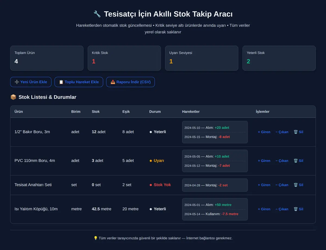Select the Uyarı Seviyesi summary card
Screen dimensions: 326x250
202,58
